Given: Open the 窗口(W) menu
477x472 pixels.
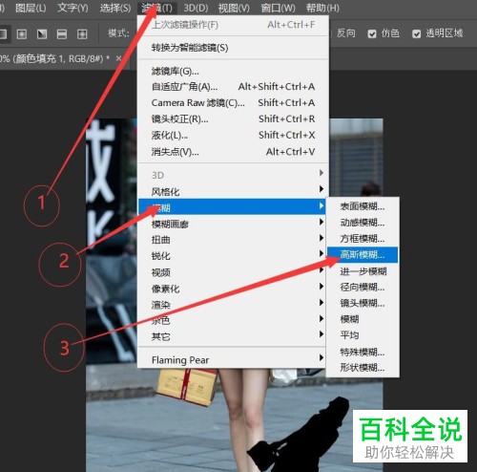Looking at the screenshot, I should tap(278, 8).
